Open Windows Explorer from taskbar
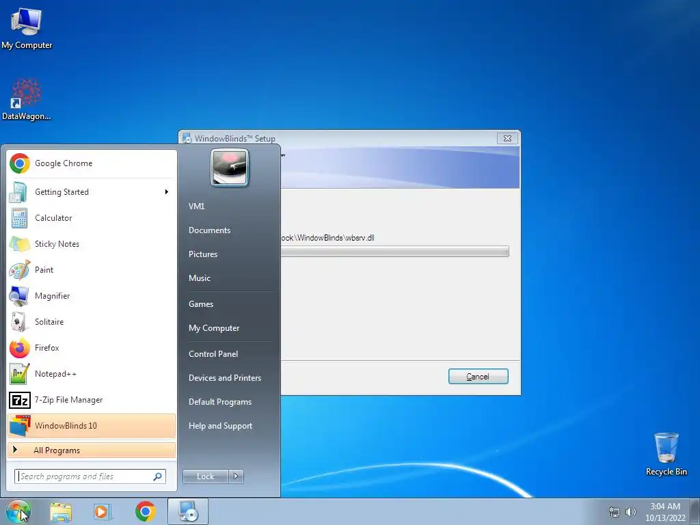Image resolution: width=700 pixels, height=525 pixels. pos(61,511)
